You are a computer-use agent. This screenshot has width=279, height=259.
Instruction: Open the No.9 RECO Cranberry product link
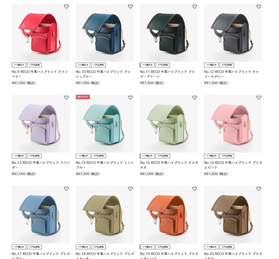(40, 74)
